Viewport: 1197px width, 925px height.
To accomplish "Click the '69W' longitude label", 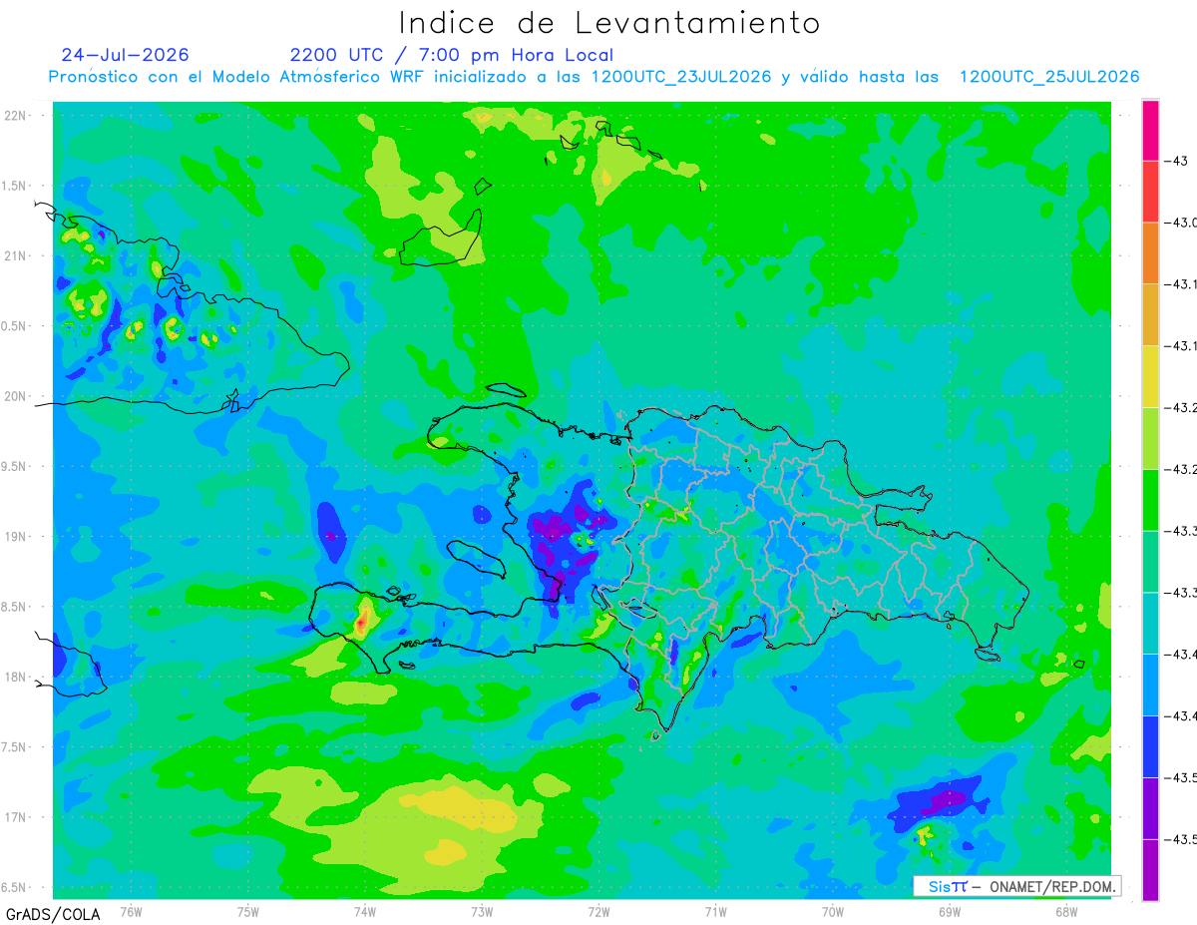I will pyautogui.click(x=949, y=911).
